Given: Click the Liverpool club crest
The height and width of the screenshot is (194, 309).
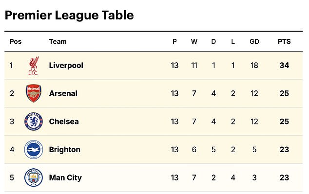Looking at the screenshot, I should (34, 66).
